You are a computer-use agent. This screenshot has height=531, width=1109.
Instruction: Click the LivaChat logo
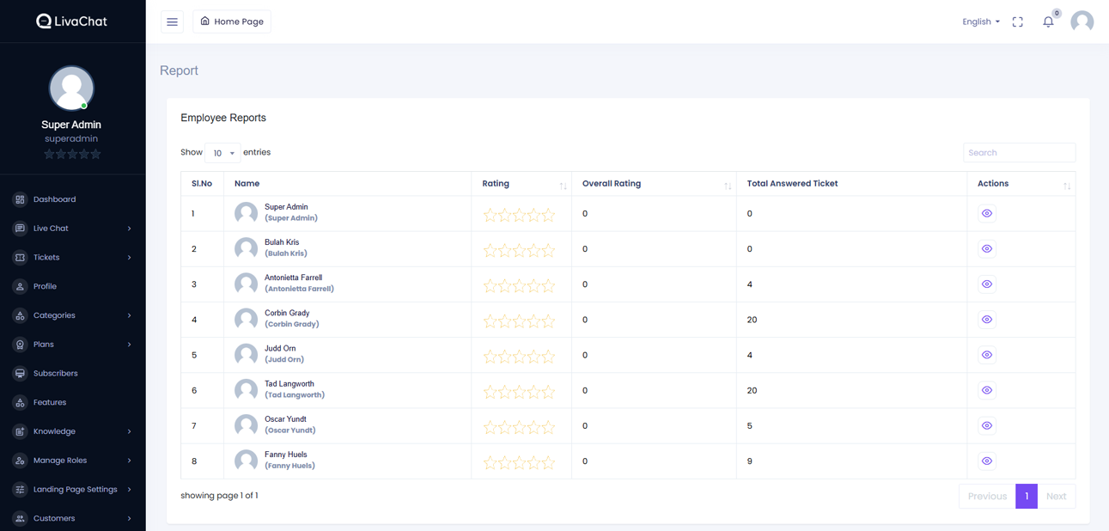[71, 21]
